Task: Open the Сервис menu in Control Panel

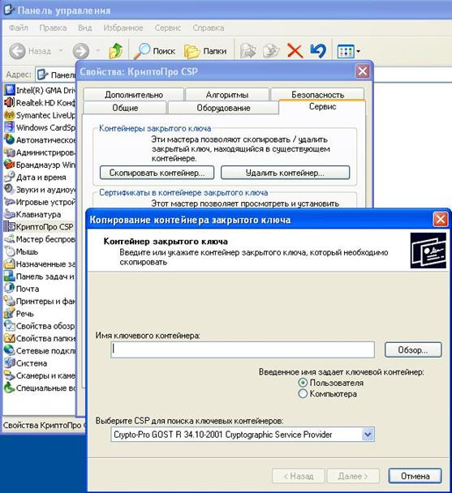Action: pos(168,28)
